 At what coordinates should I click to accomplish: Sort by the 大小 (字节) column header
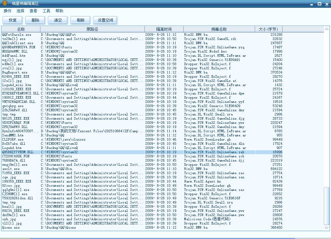pos(268,29)
